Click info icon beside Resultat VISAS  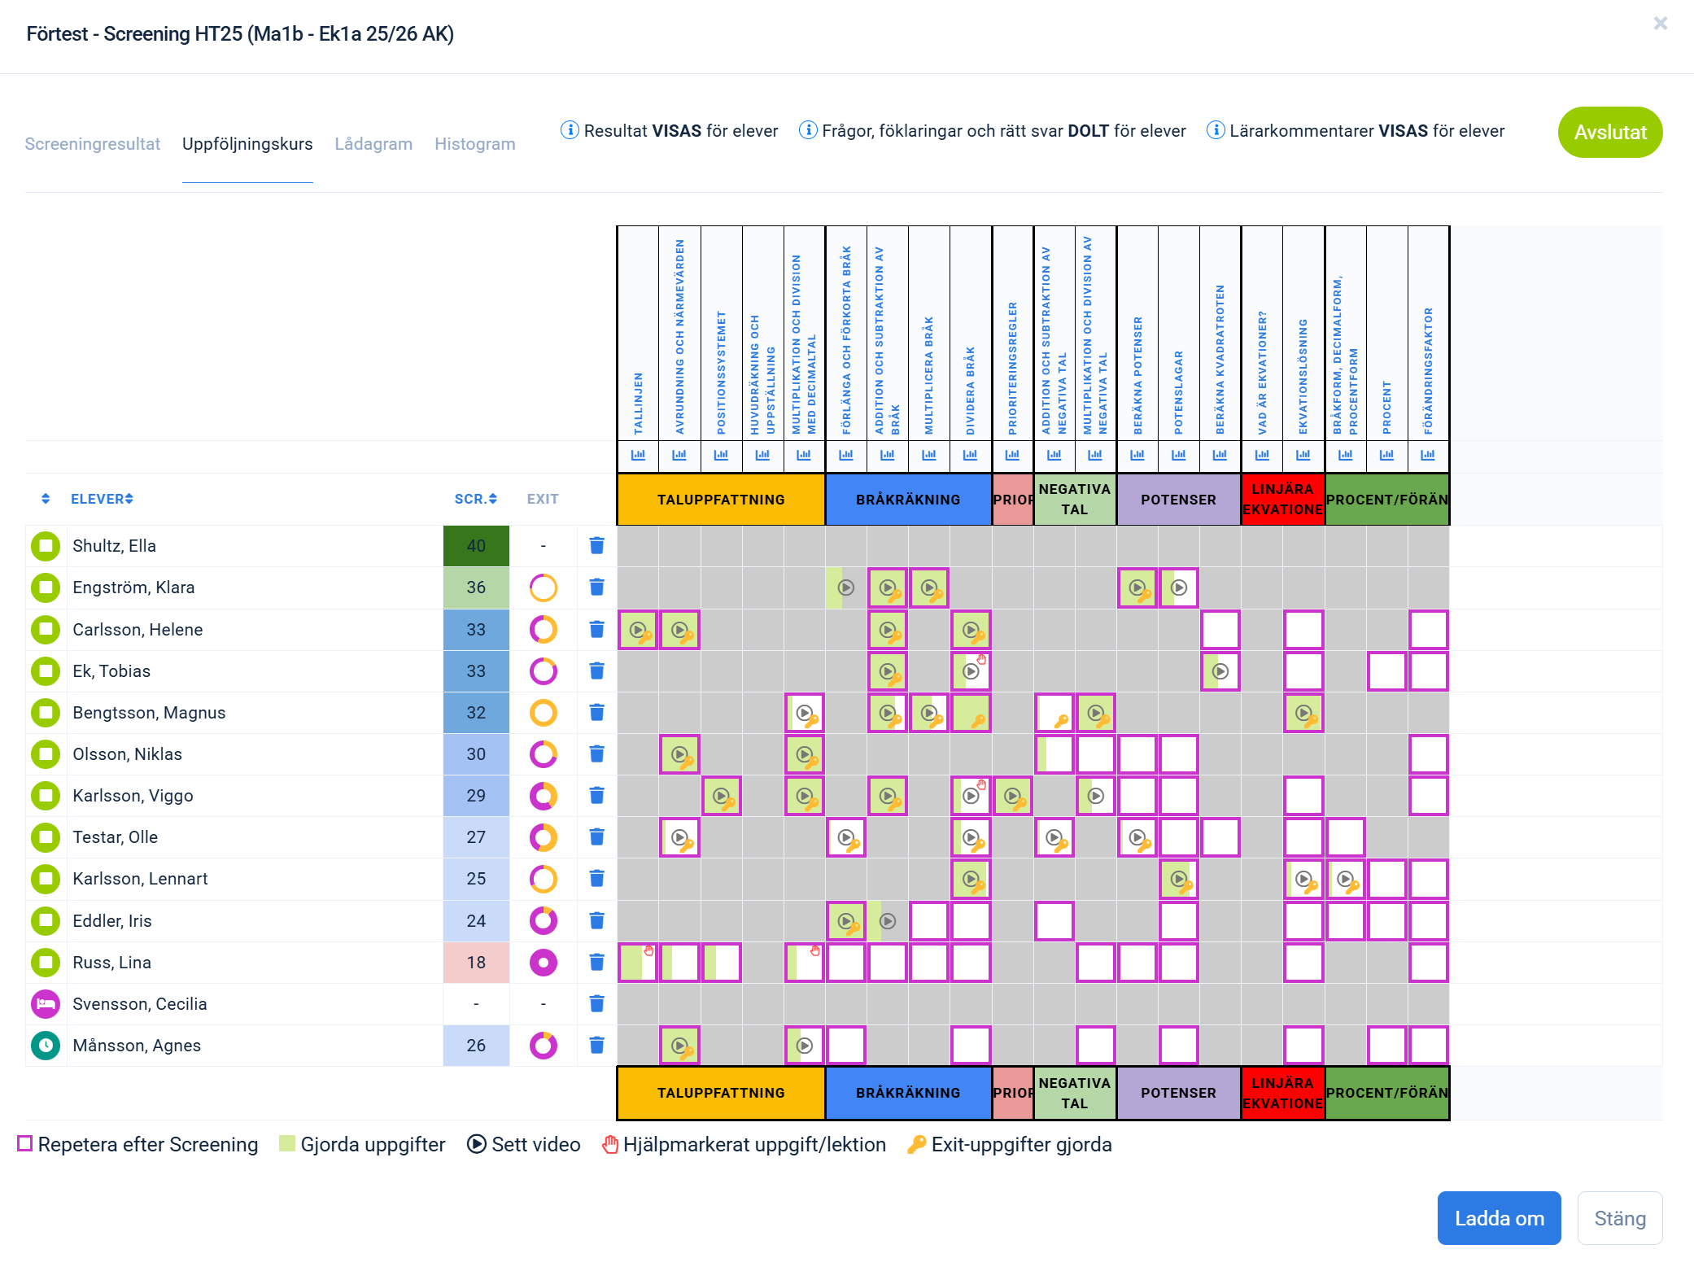[x=570, y=130]
